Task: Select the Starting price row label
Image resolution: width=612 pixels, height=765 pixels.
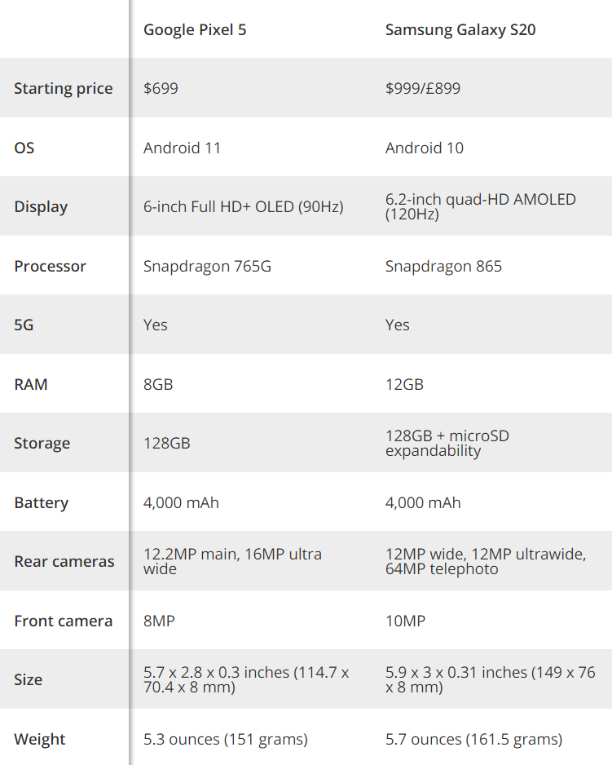Action: [64, 89]
